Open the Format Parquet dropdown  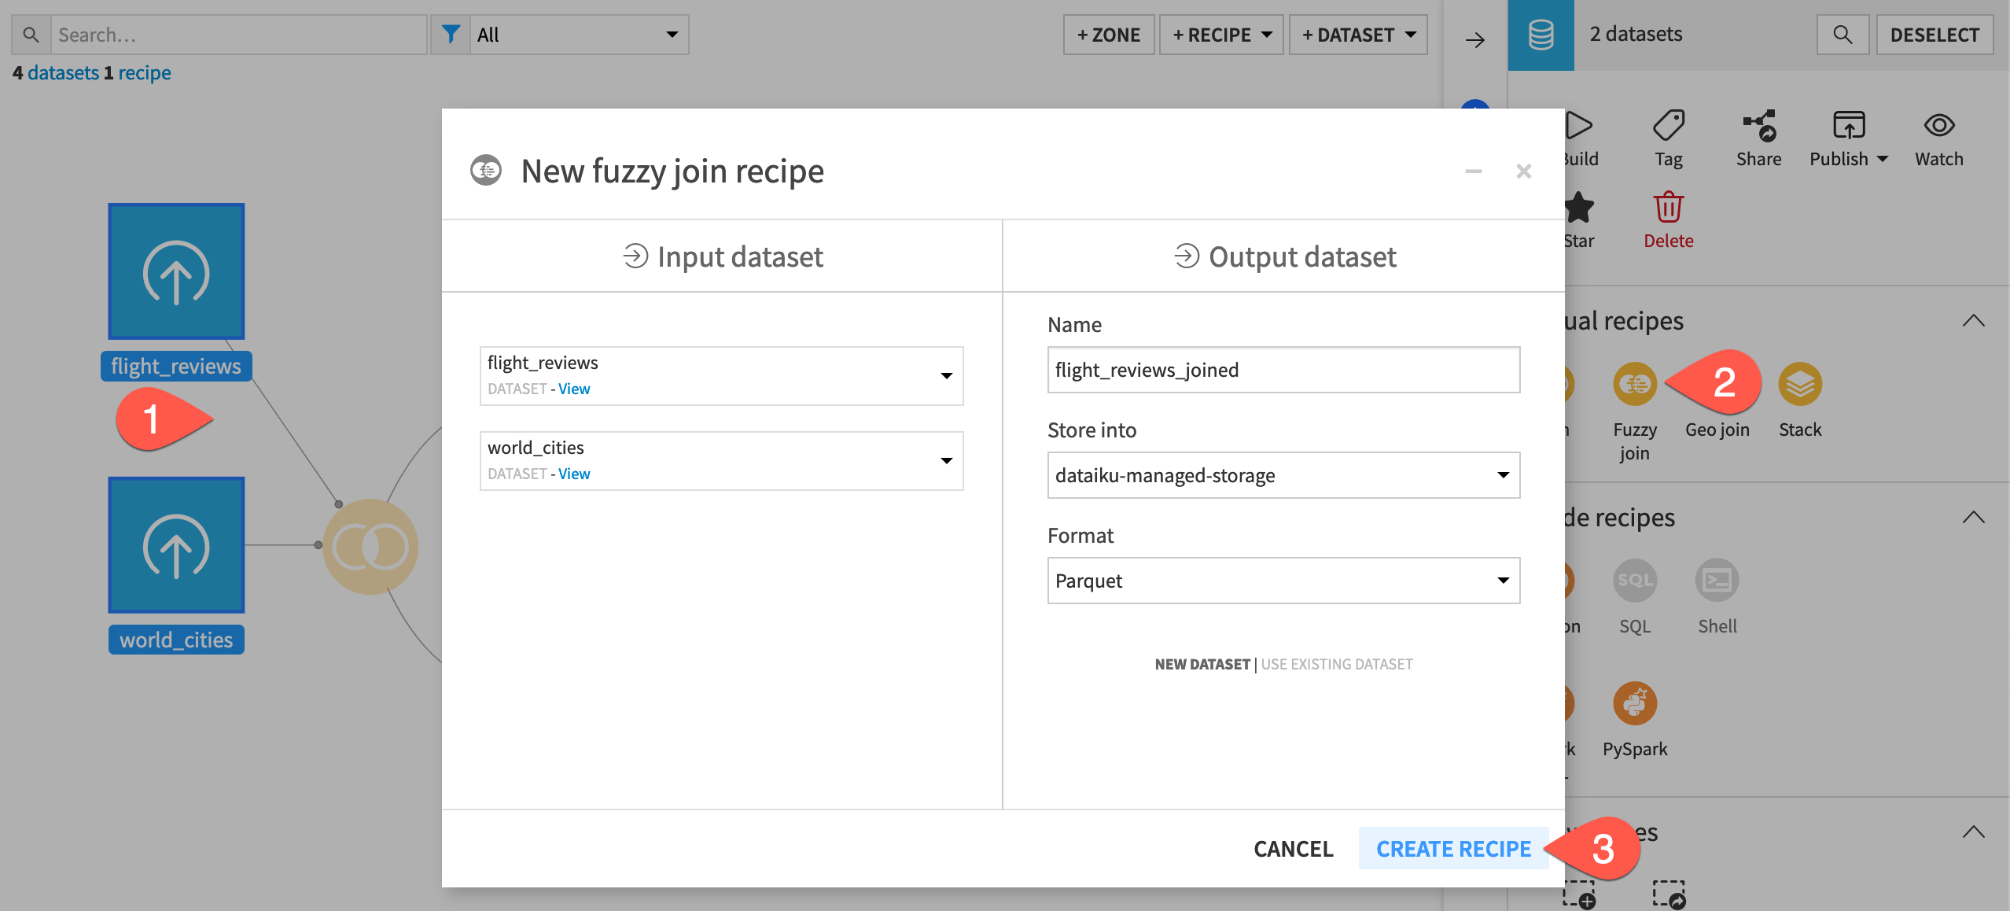pyautogui.click(x=1283, y=581)
